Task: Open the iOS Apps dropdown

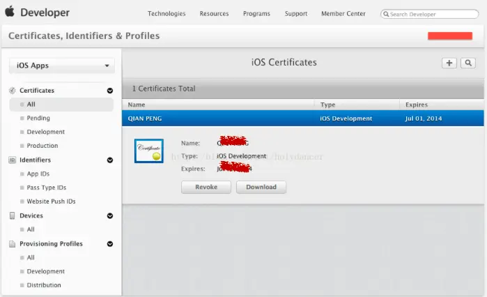Action: point(62,66)
